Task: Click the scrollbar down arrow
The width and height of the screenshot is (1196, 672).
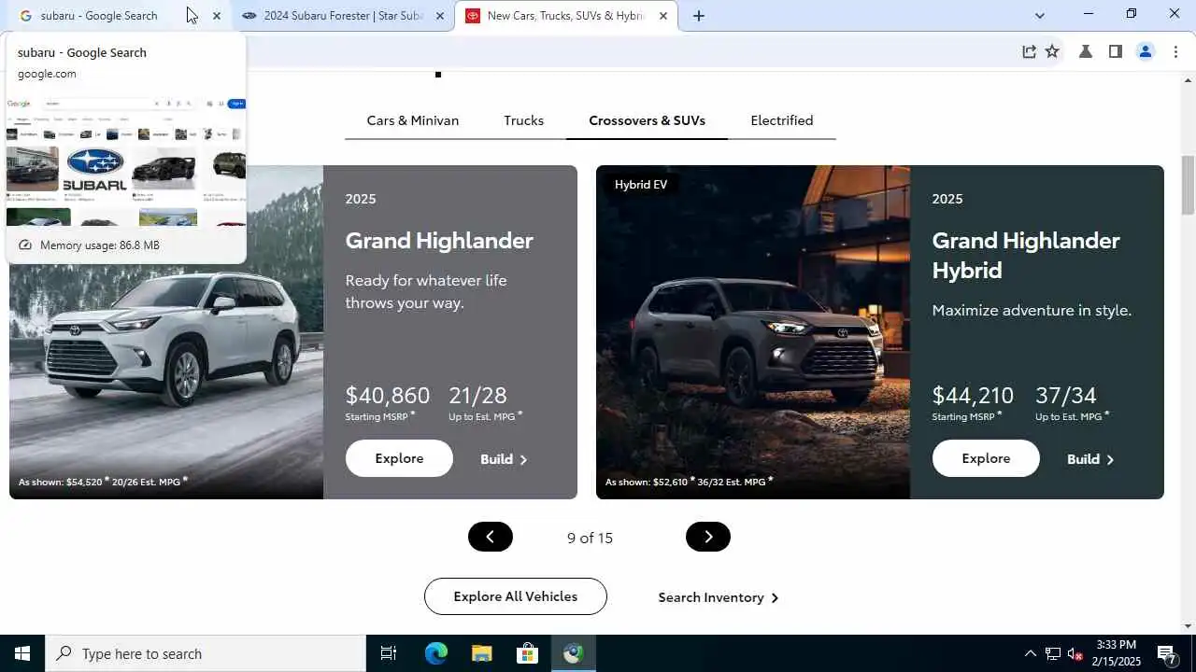Action: point(1188,625)
